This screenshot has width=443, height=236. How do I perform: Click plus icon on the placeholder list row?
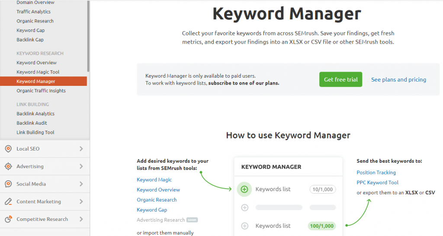tap(245, 208)
